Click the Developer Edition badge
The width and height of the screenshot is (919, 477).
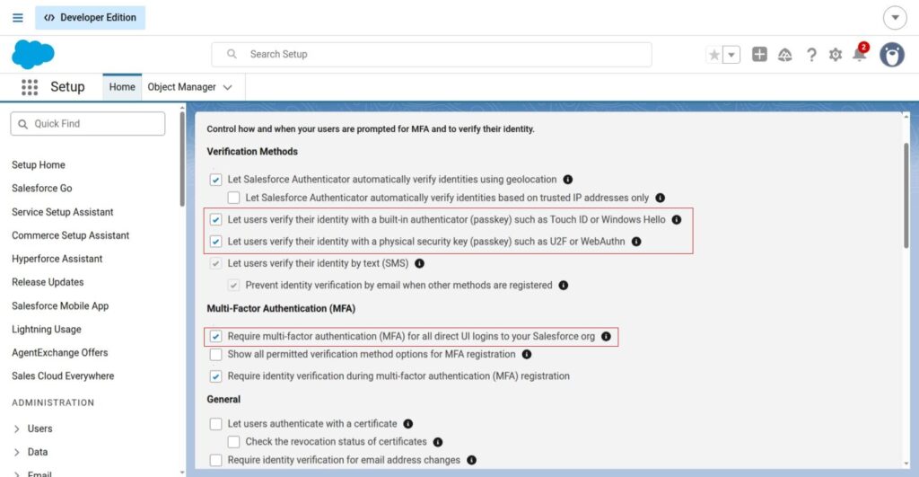point(91,18)
